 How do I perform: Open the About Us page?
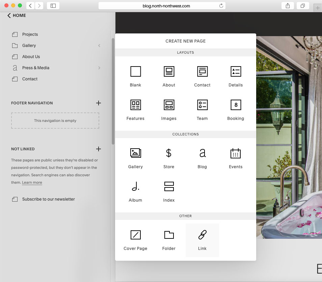[x=31, y=57]
